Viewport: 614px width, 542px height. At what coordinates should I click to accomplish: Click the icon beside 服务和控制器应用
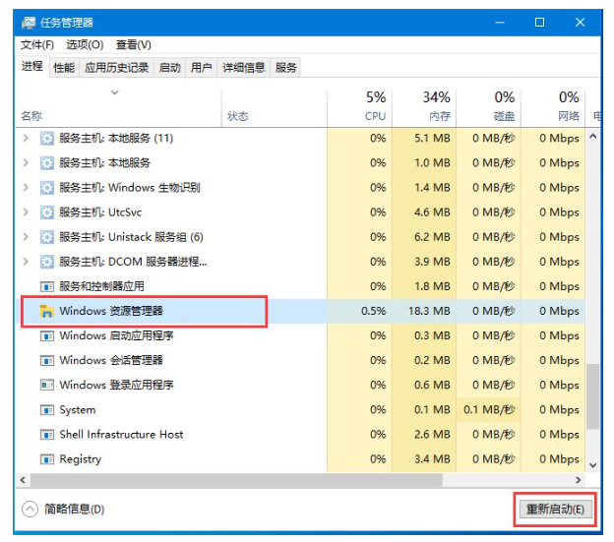[46, 286]
